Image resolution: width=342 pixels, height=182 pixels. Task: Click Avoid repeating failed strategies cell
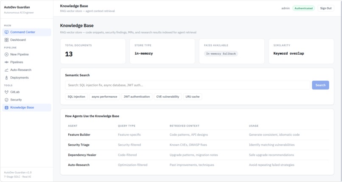pos(272,165)
